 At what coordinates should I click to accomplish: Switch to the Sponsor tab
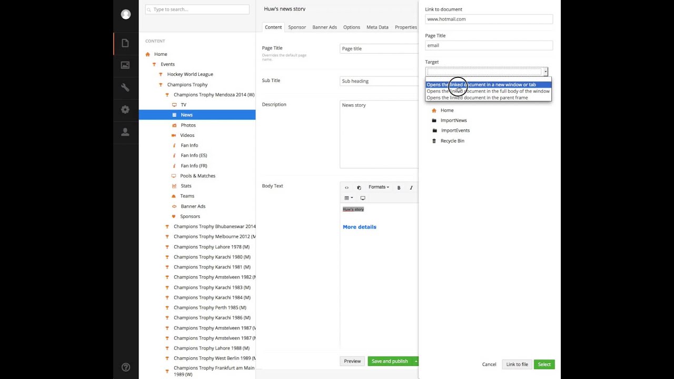click(x=297, y=27)
